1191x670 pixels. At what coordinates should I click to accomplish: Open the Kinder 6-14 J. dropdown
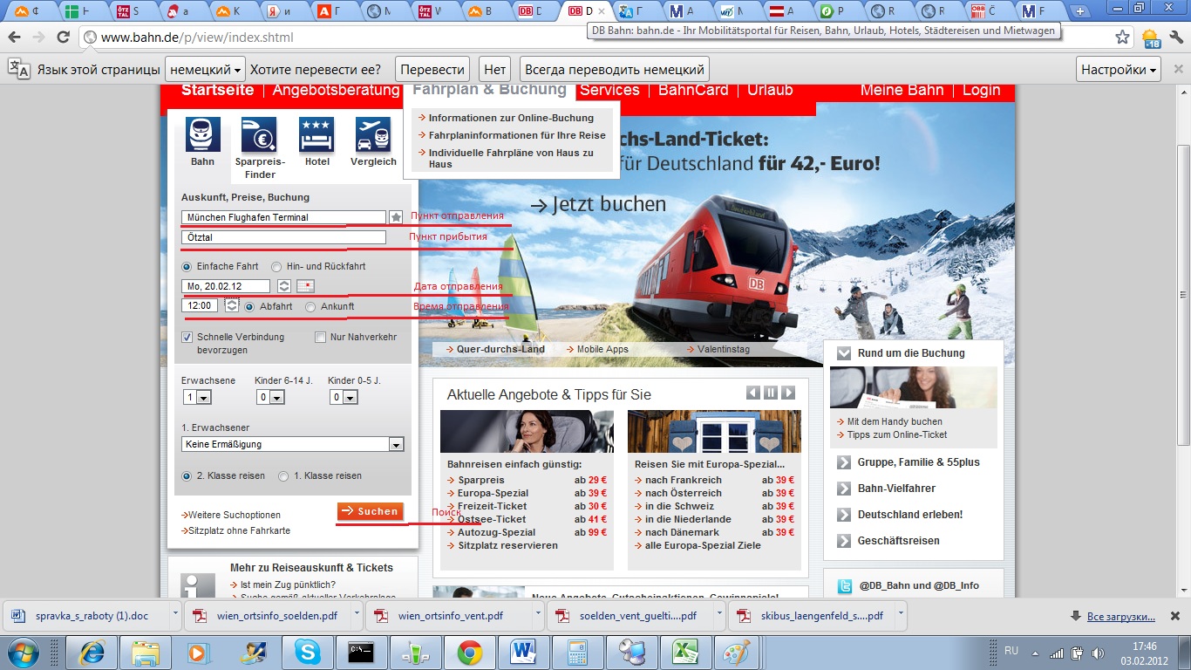(270, 397)
